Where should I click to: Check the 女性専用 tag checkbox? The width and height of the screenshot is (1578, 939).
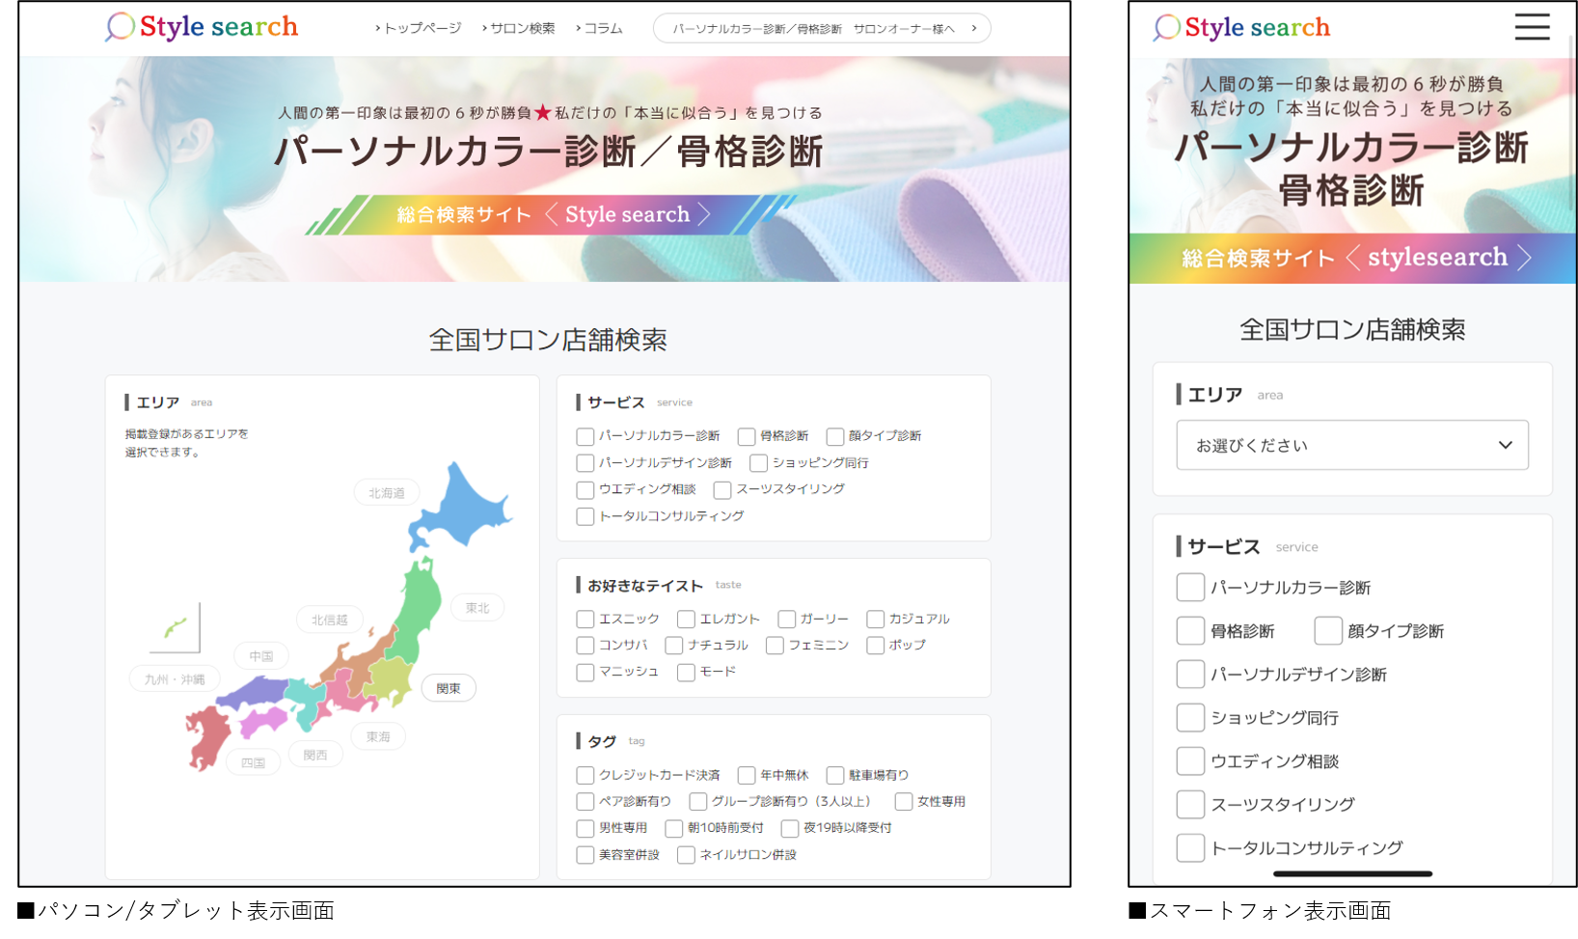pos(904,801)
